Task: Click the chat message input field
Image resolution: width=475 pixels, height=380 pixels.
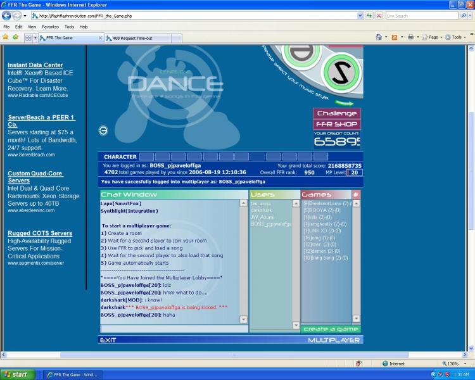Action: (x=174, y=329)
